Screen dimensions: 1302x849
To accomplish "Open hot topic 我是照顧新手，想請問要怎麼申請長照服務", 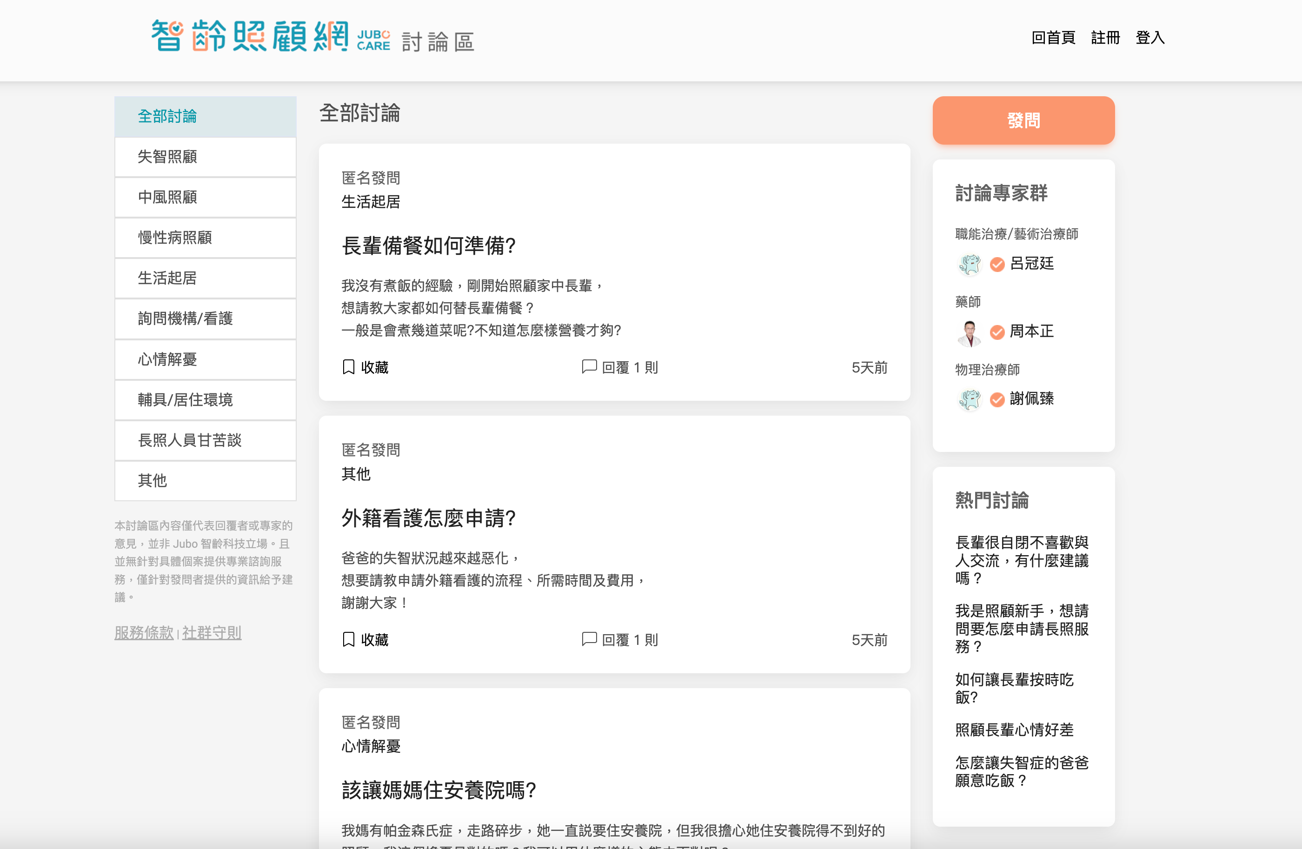I will click(1021, 629).
